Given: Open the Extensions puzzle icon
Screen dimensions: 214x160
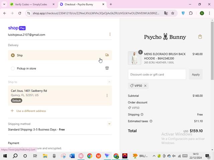Looking at the screenshot, I should (191, 13).
